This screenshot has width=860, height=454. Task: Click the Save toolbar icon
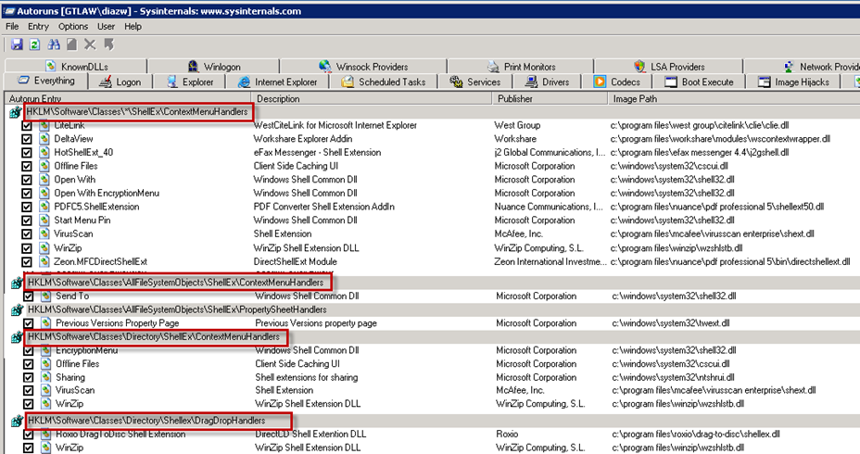17,44
